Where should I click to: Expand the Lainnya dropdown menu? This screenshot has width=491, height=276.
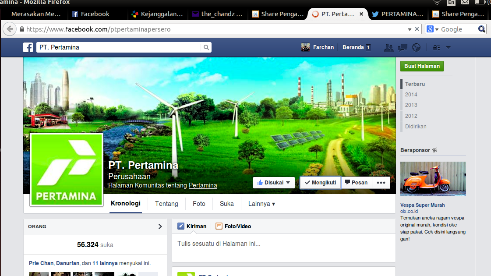click(x=261, y=204)
